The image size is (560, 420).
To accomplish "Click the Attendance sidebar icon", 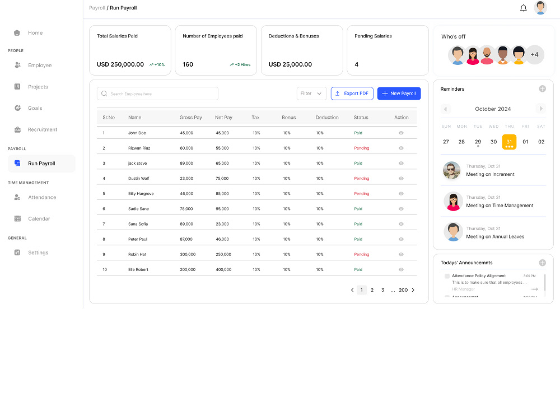I will pos(17,197).
